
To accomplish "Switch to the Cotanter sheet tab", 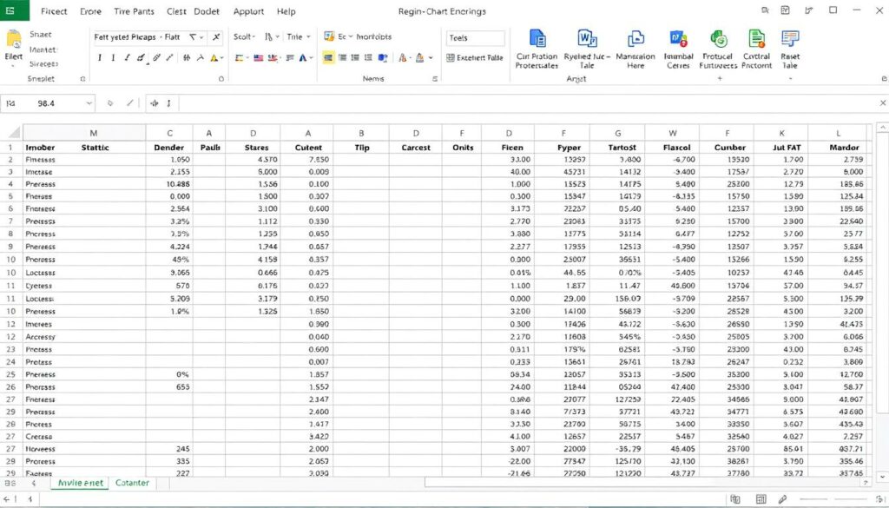I will pos(132,483).
